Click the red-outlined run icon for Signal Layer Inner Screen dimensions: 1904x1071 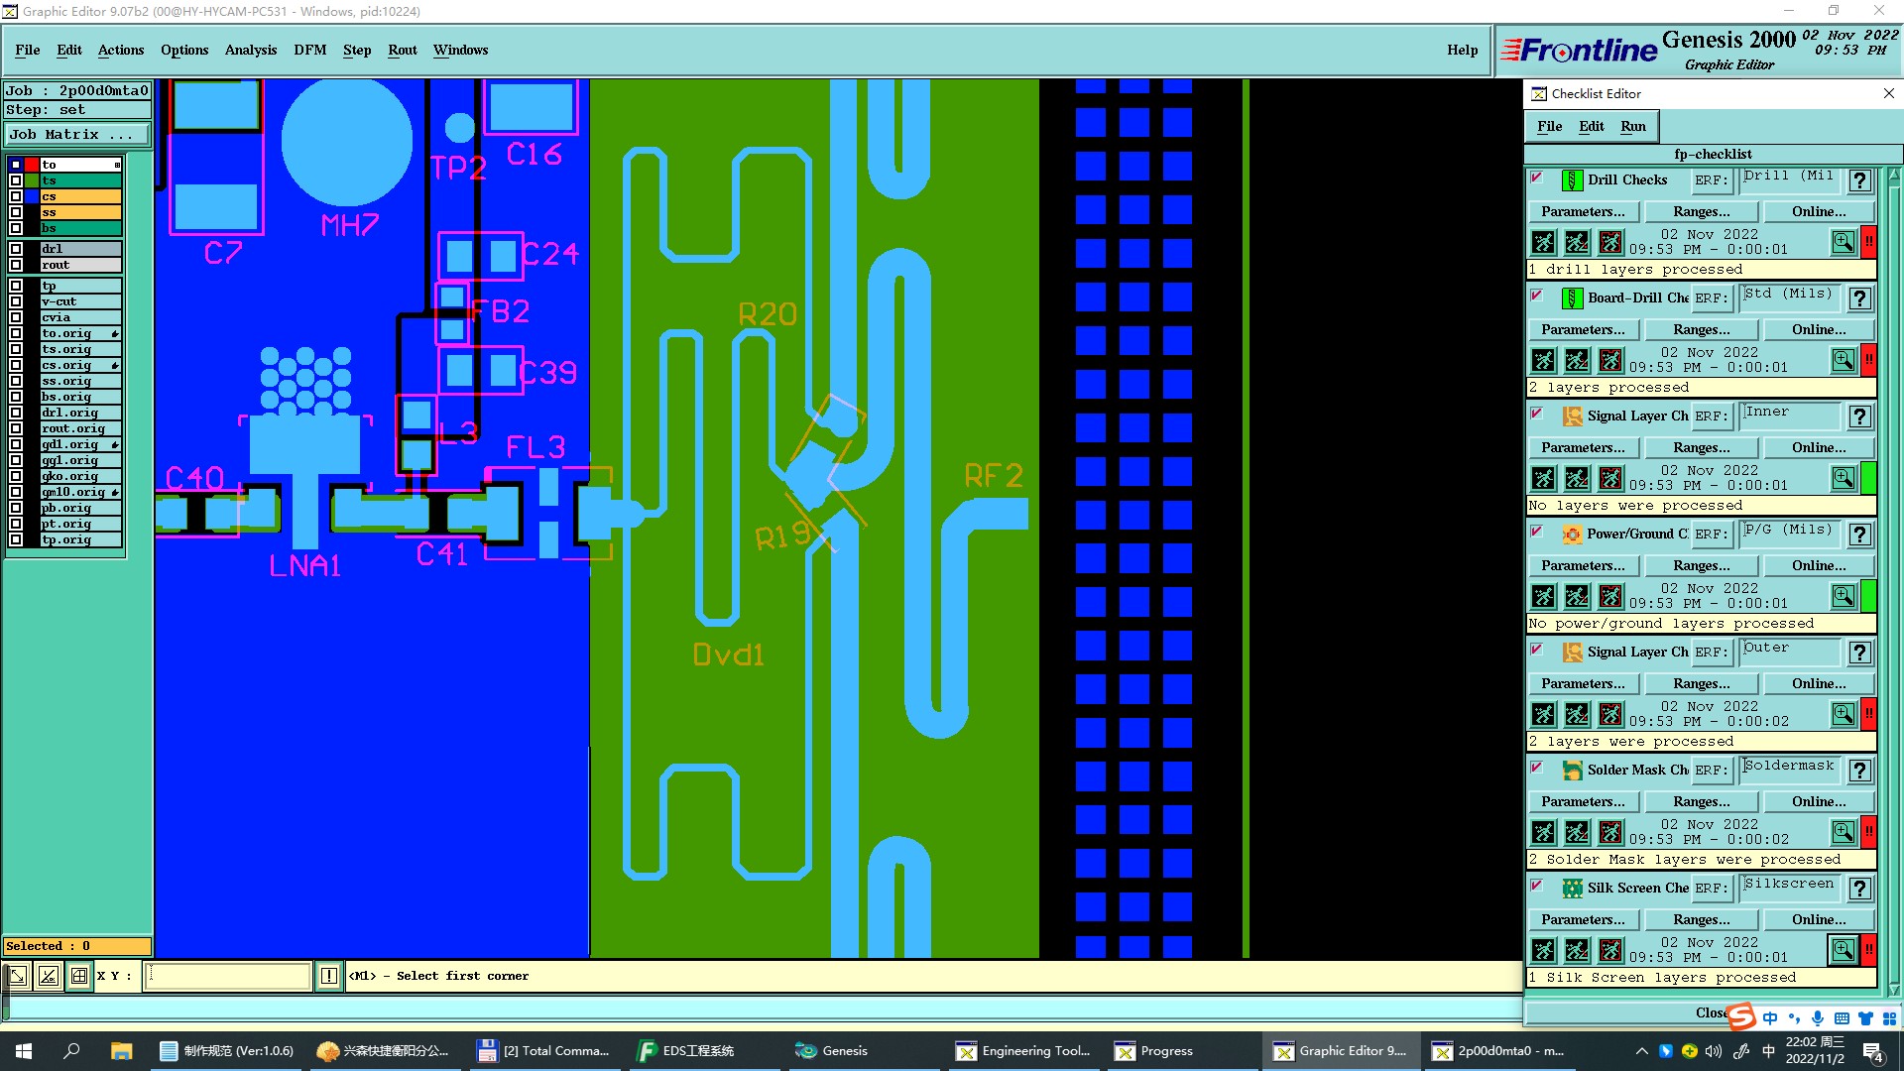point(1610,478)
